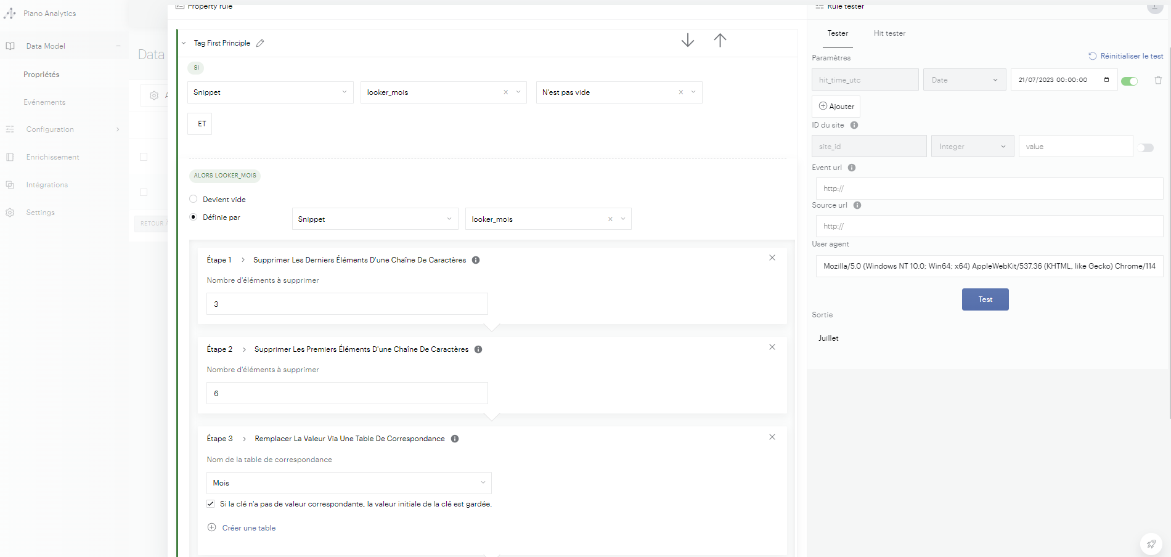Delete the hit_time_utc parameter with trash icon
Image resolution: width=1171 pixels, height=557 pixels.
pos(1158,80)
